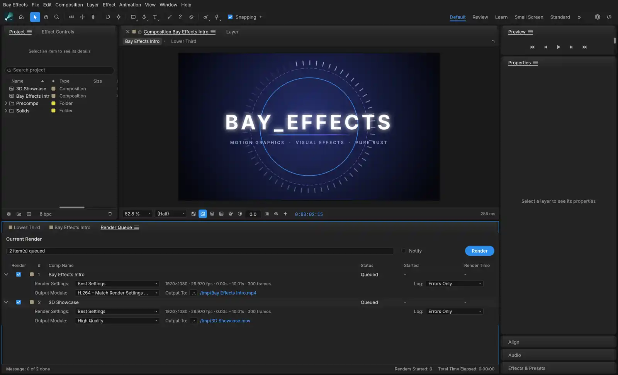Screen dimensions: 618x375
Task: Toggle transparency grid in viewer
Action: coord(194,214)
